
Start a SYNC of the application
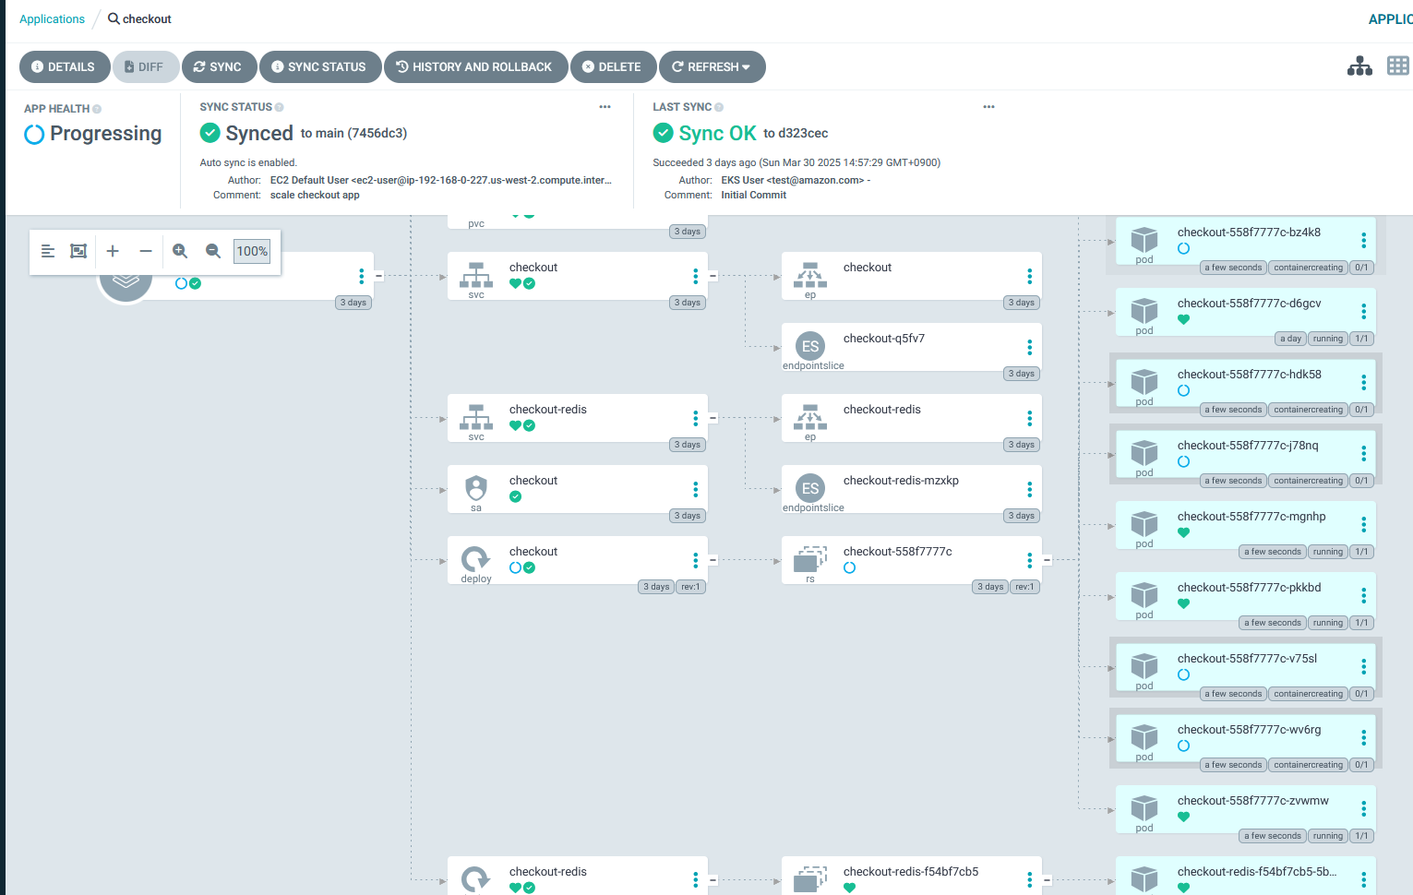(x=218, y=67)
